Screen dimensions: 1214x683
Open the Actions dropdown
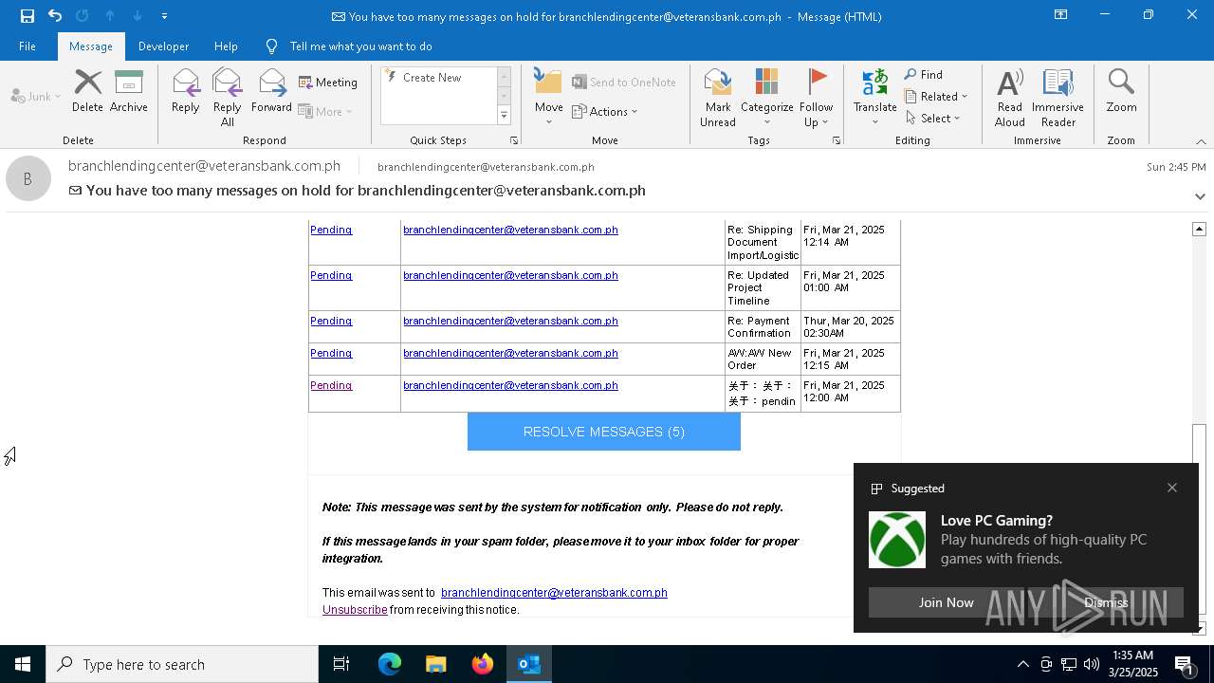tap(605, 112)
